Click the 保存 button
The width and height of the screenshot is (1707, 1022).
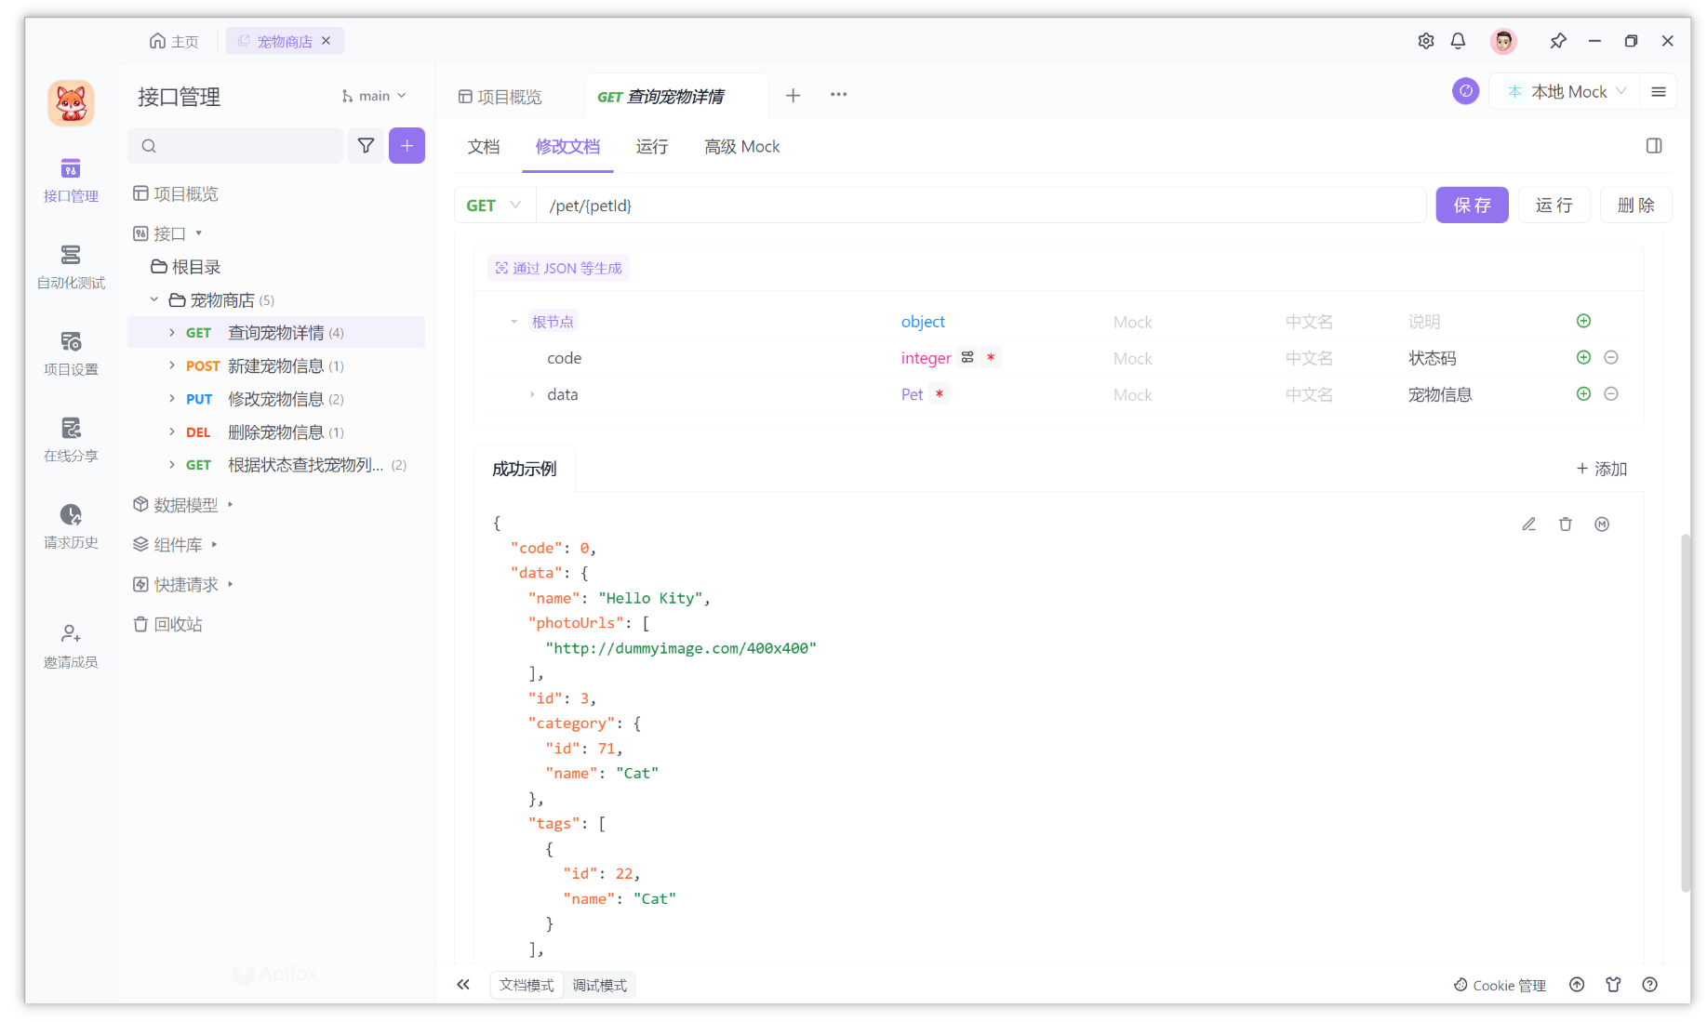(x=1472, y=205)
